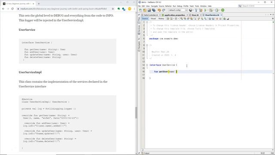This screenshot has width=275, height=155.
Task: Click the New Project icon in NetBeans
Action: 145,10
